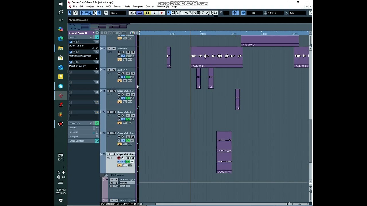Select the Erase tool in toolbar
The height and width of the screenshot is (206, 367).
(186, 13)
